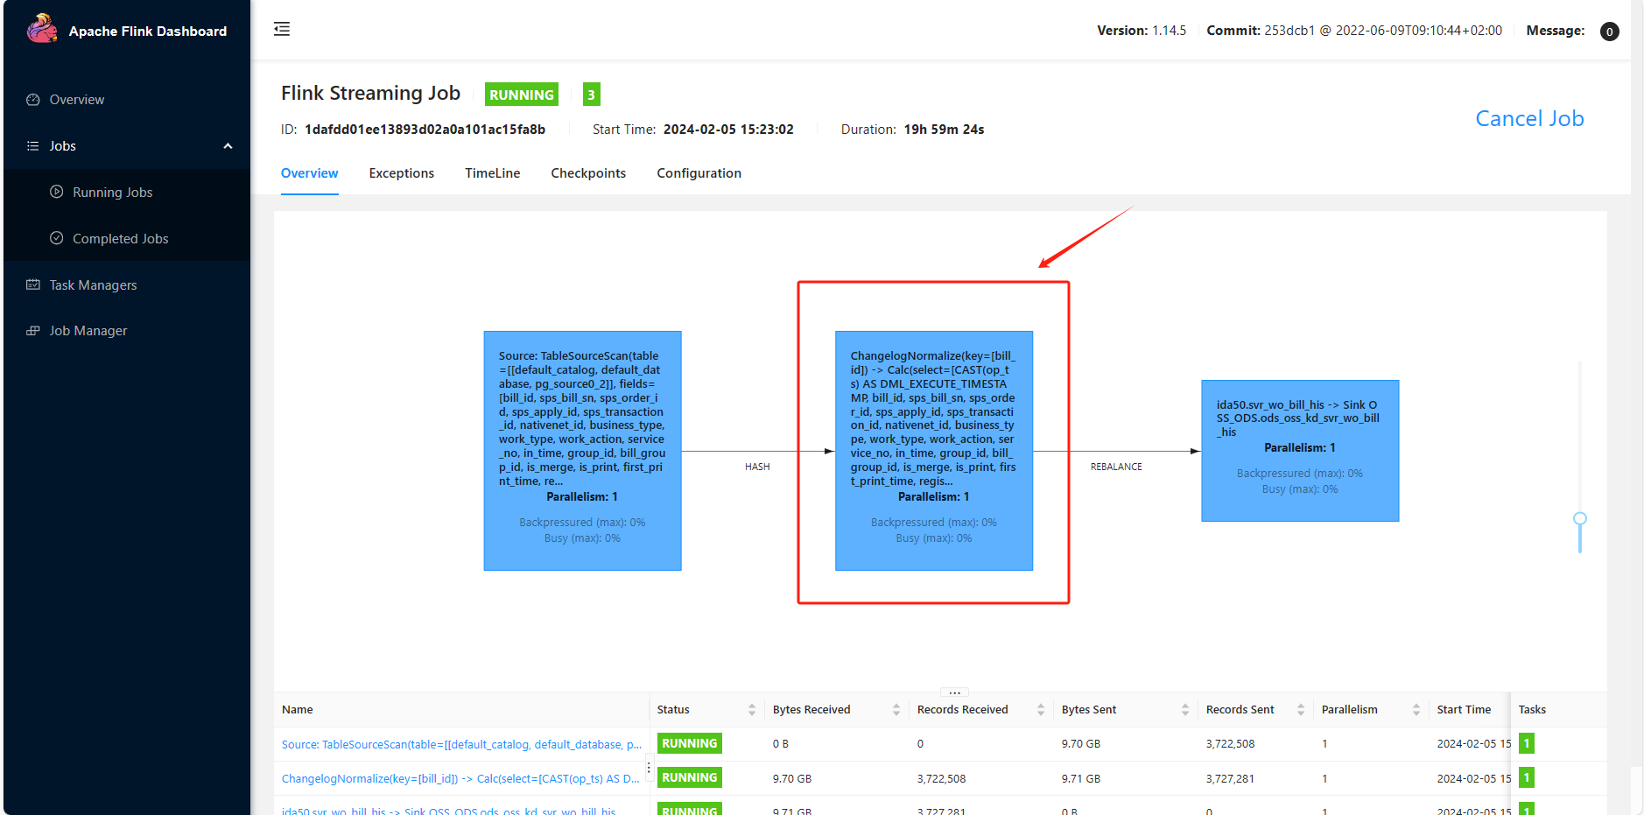Viewport: 1644px width, 815px height.
Task: Select the job's Overview tab
Action: (x=310, y=173)
